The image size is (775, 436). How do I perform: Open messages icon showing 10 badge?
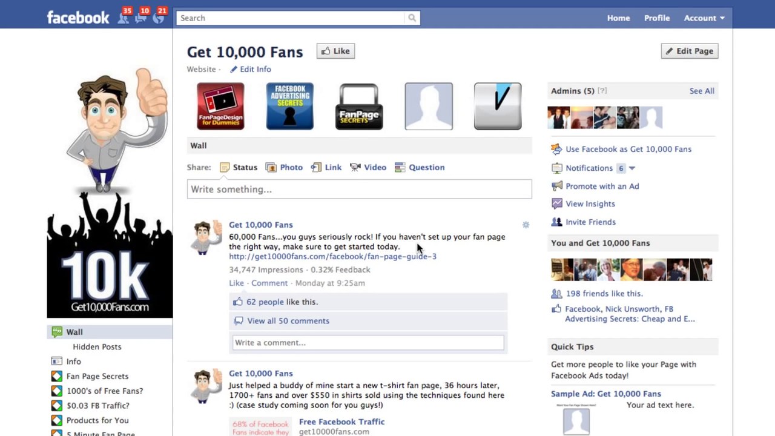(142, 17)
